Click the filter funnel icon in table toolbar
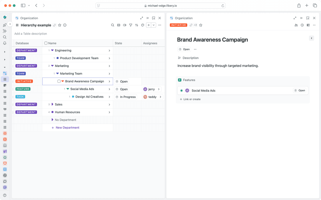 tap(131, 25)
